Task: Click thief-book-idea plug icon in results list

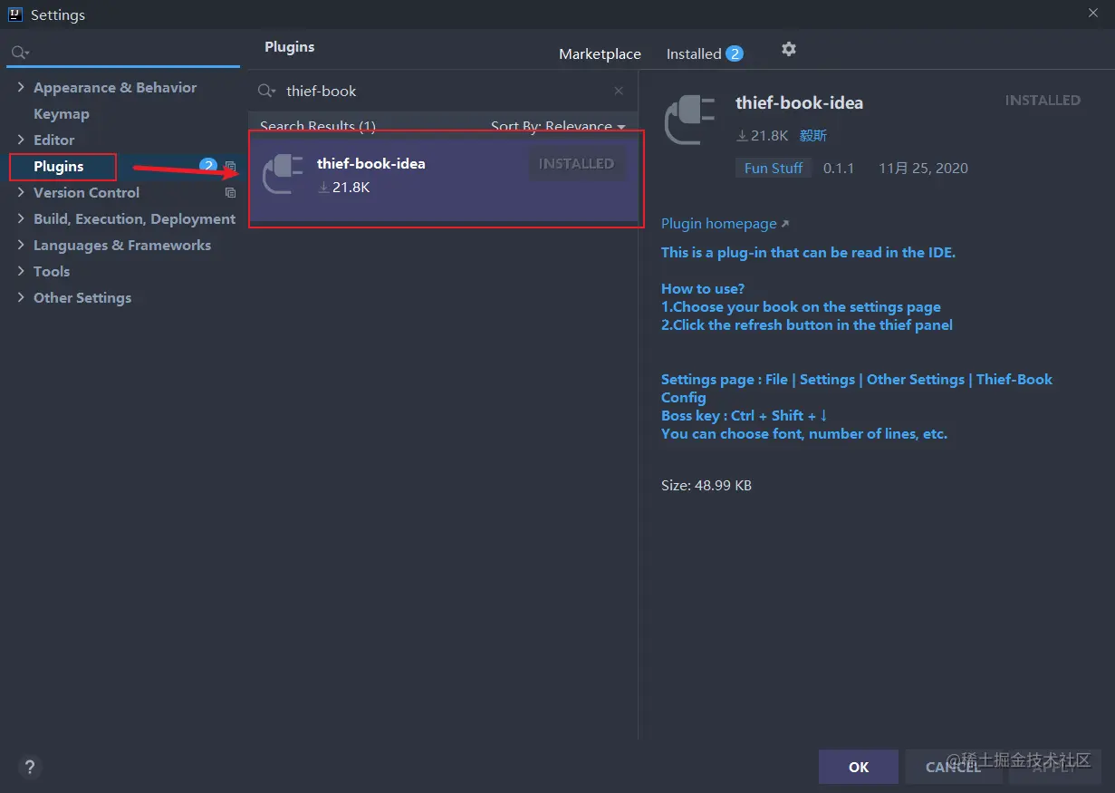Action: pos(283,174)
